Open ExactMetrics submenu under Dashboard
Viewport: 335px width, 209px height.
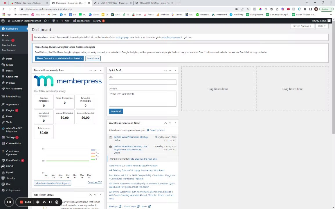point(8,50)
